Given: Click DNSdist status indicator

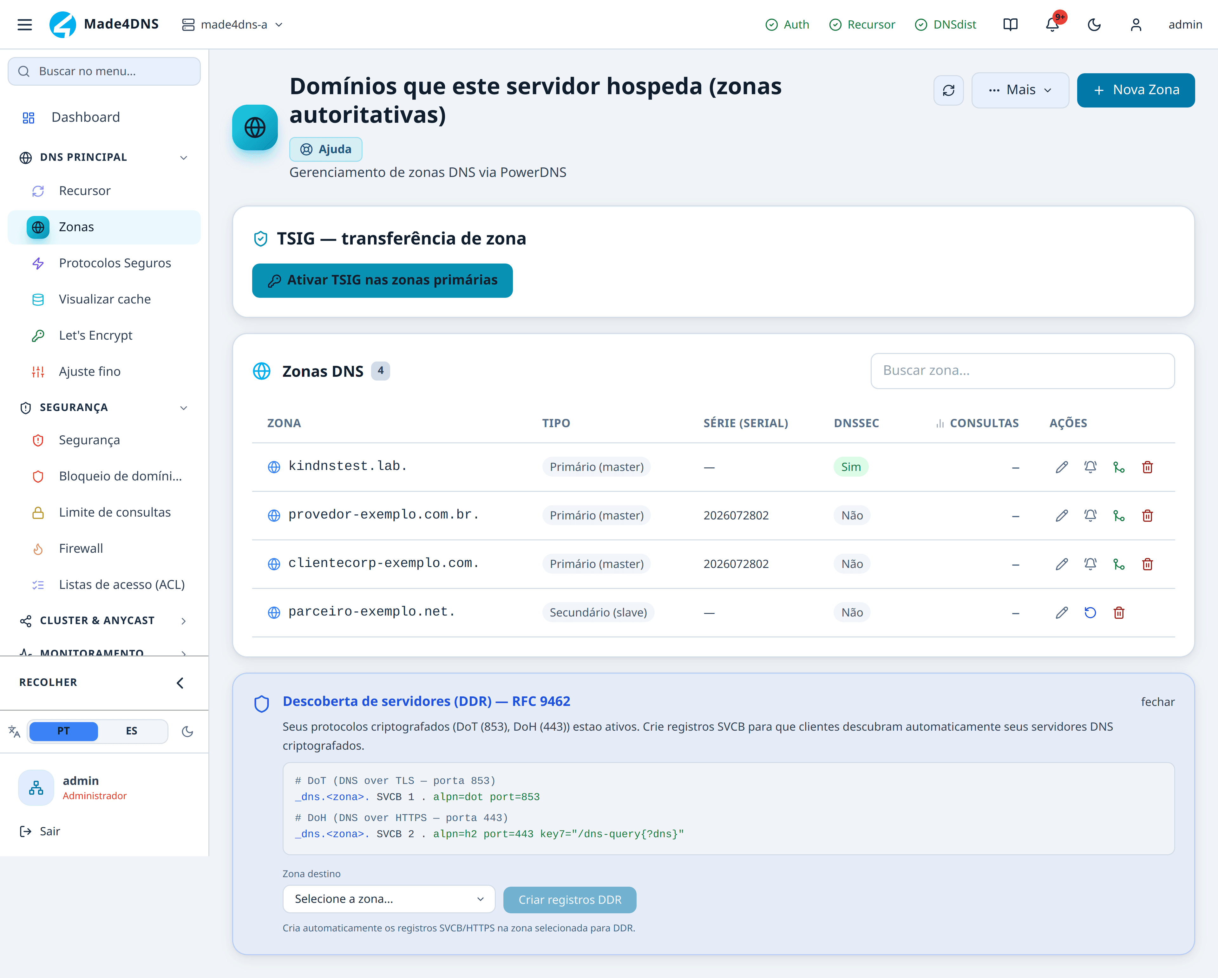Looking at the screenshot, I should 946,24.
